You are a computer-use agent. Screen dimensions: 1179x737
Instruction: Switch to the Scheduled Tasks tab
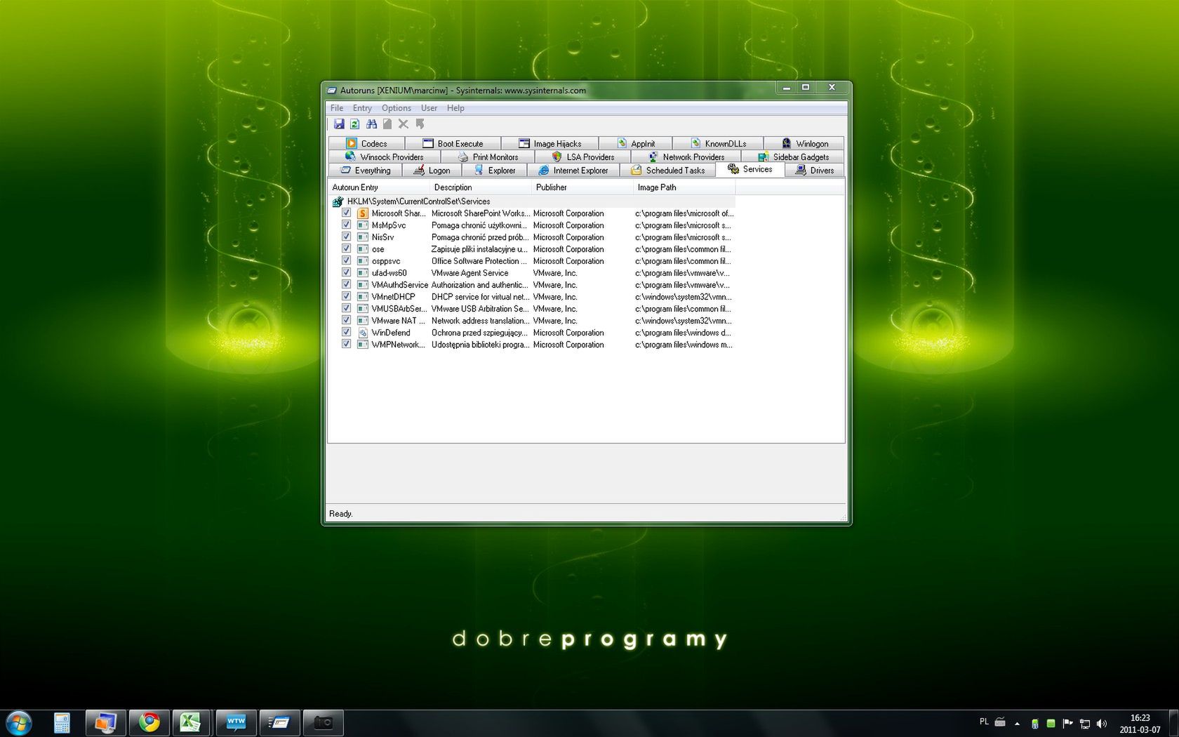tap(667, 170)
